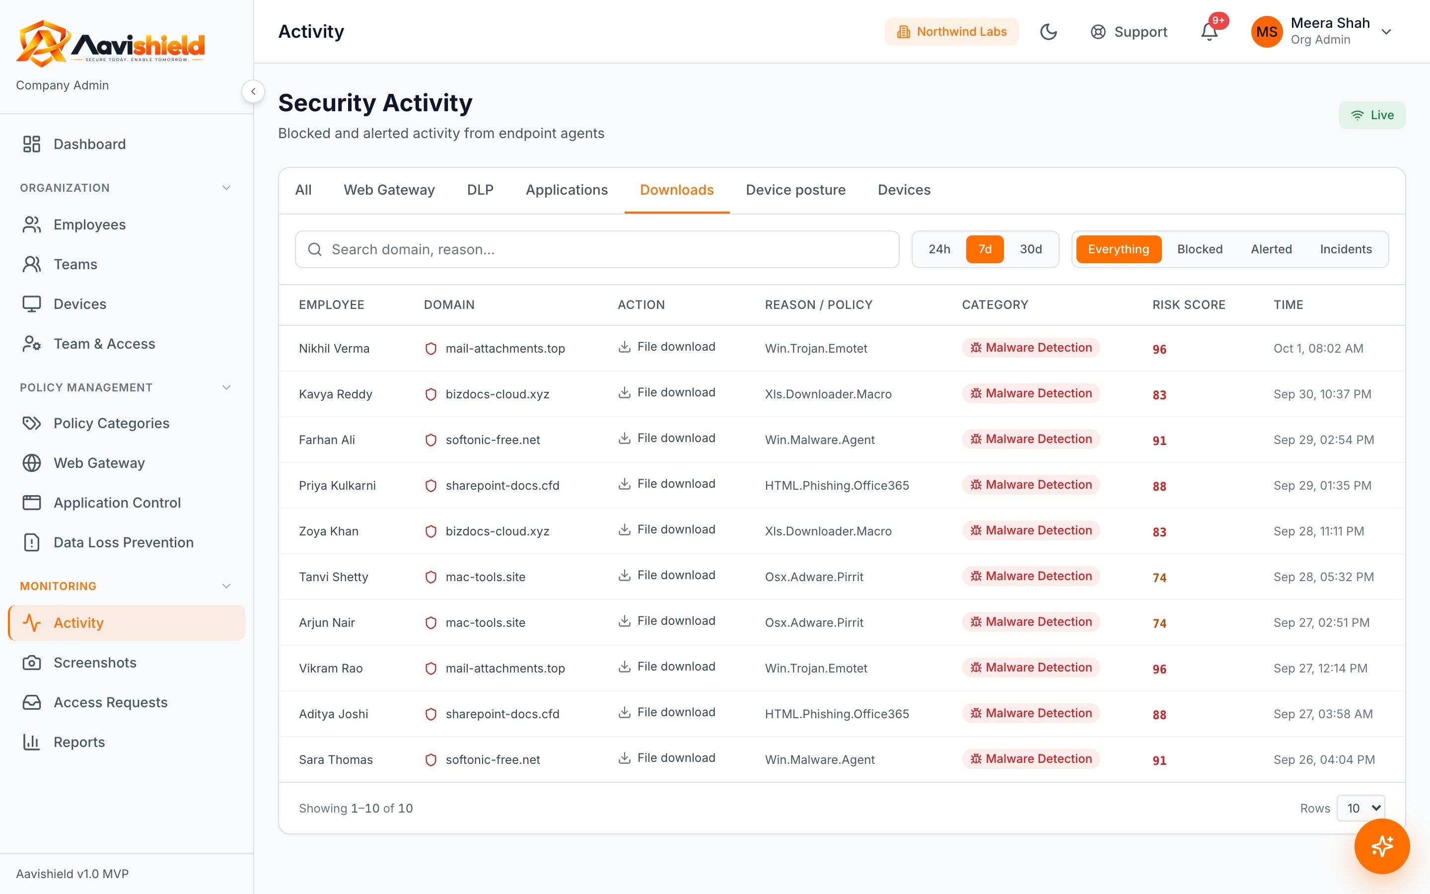Screen dimensions: 1430x894
Task: Collapse the sidebar with the arrow button
Action: point(253,92)
